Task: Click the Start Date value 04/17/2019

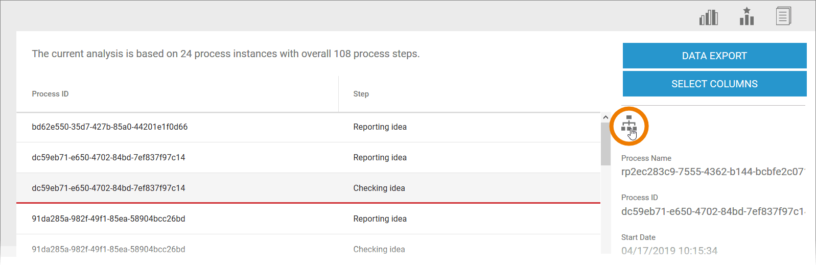Action: (669, 251)
